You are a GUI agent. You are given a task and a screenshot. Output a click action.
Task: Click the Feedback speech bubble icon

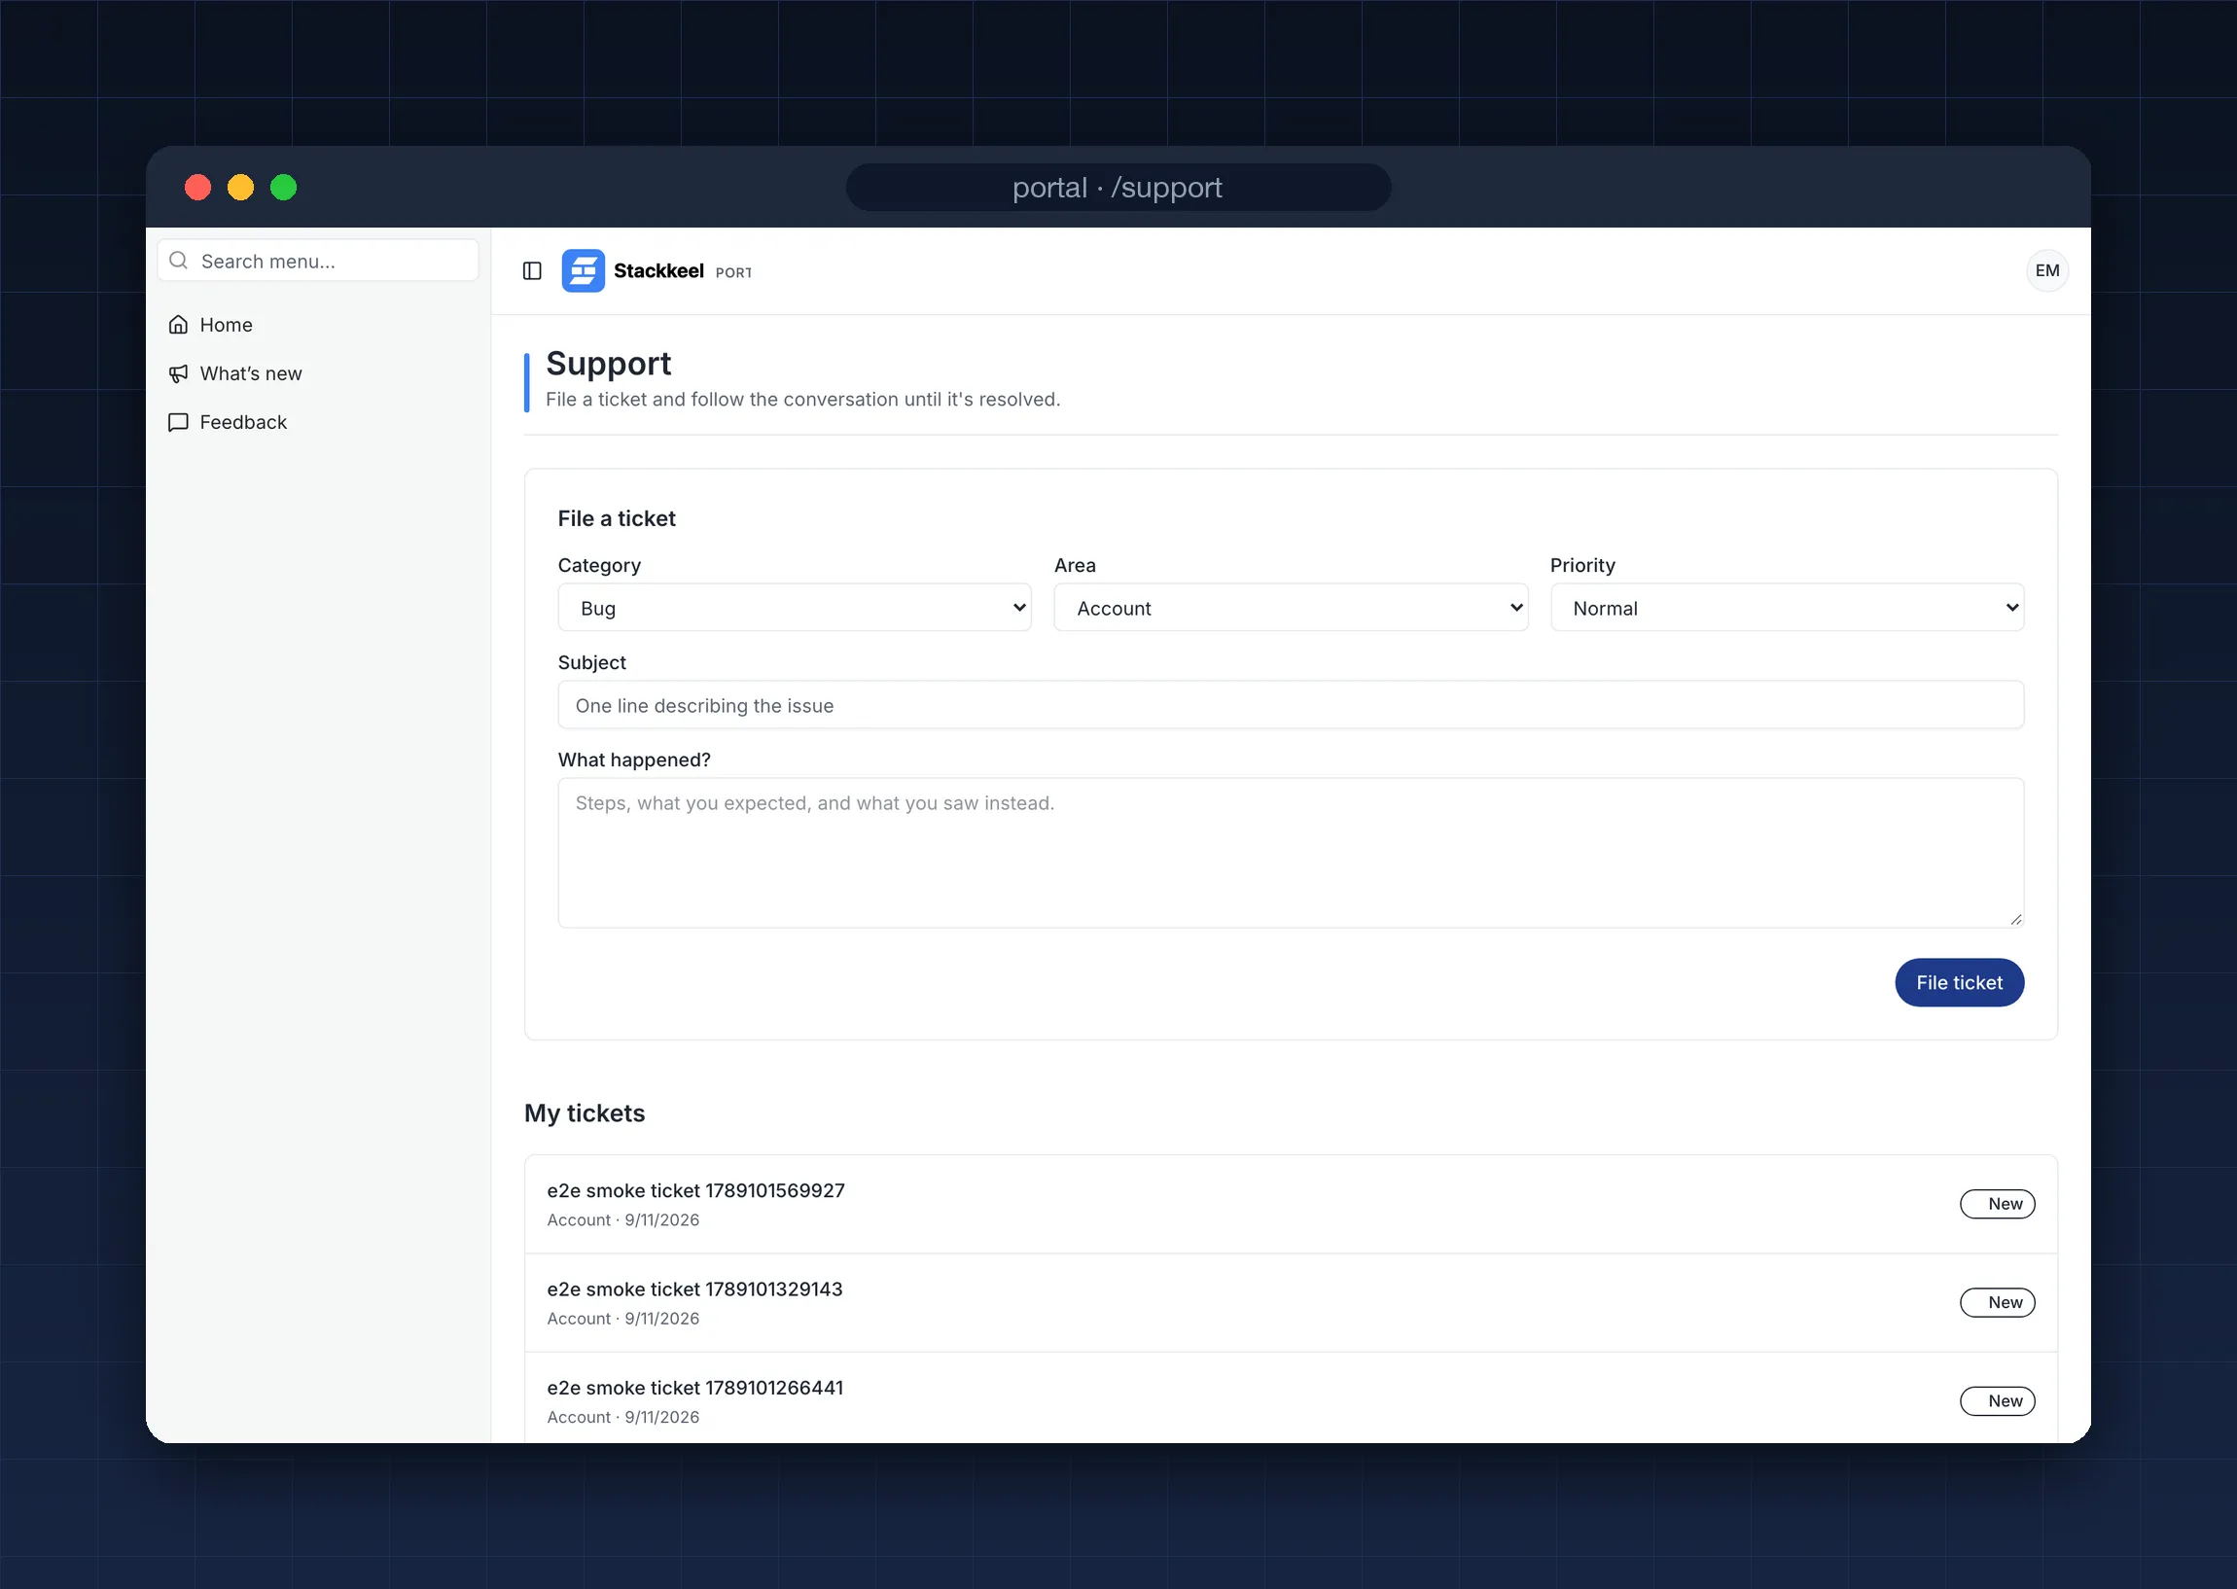pos(178,423)
